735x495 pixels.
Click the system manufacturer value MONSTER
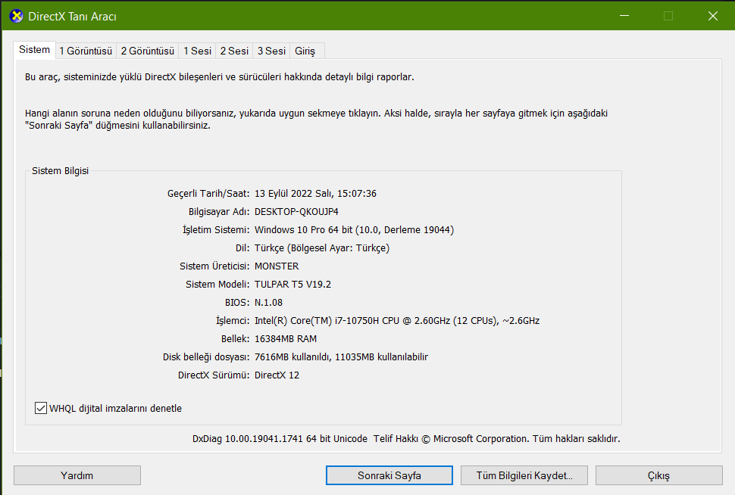click(x=277, y=266)
